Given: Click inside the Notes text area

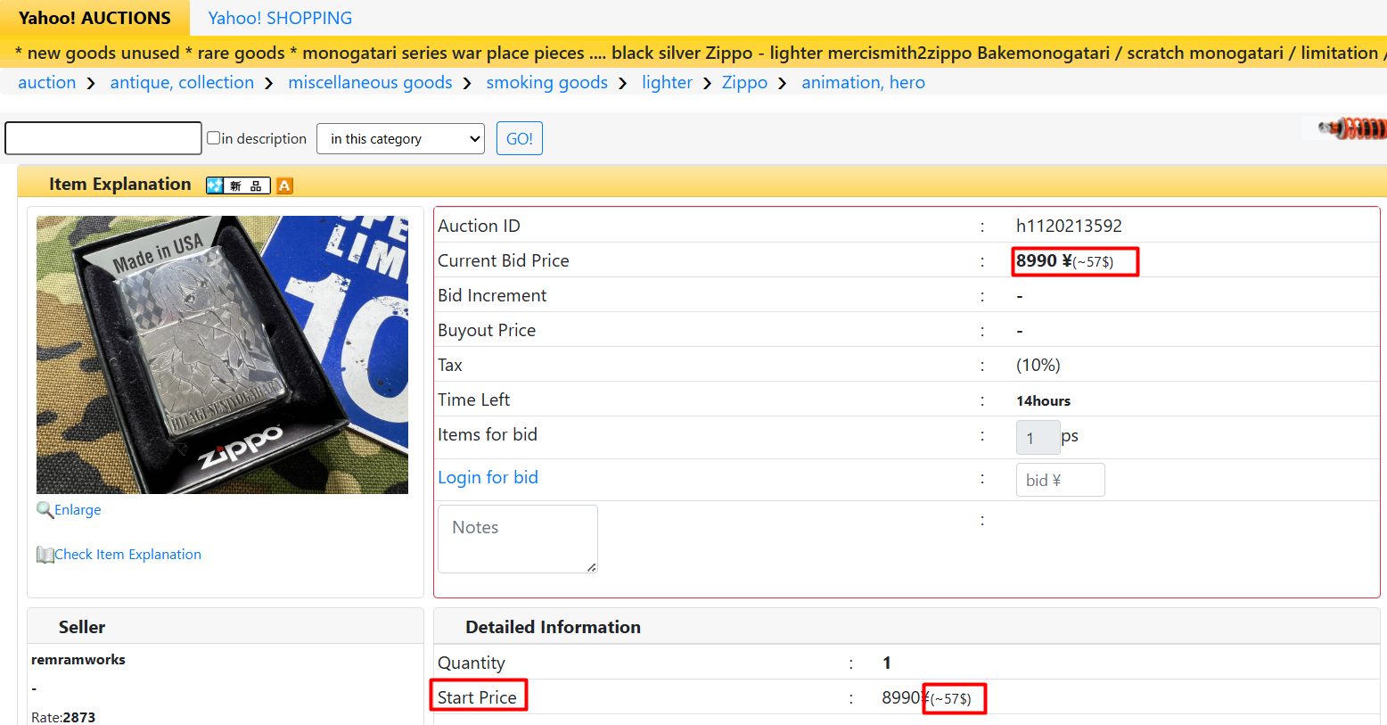Looking at the screenshot, I should (x=517, y=539).
